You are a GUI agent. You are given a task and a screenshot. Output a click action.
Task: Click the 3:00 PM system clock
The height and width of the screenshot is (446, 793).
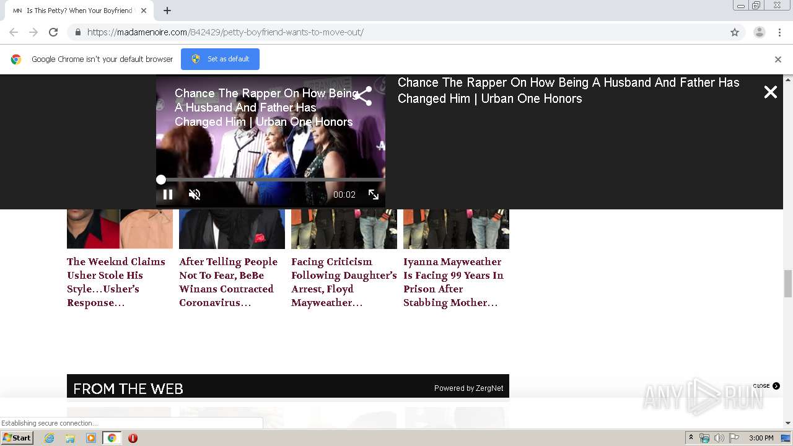point(761,438)
